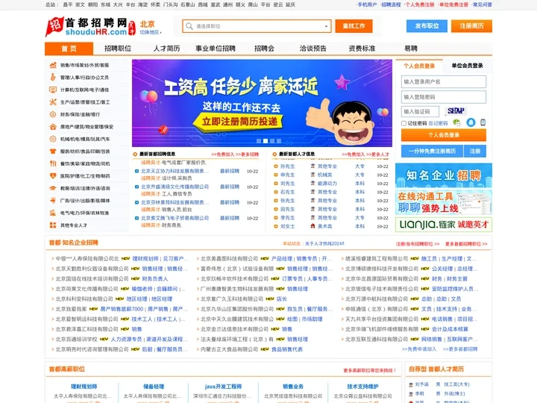Click the management/HR category tie icon
Viewport: 537px width, 403px height.
point(53,78)
